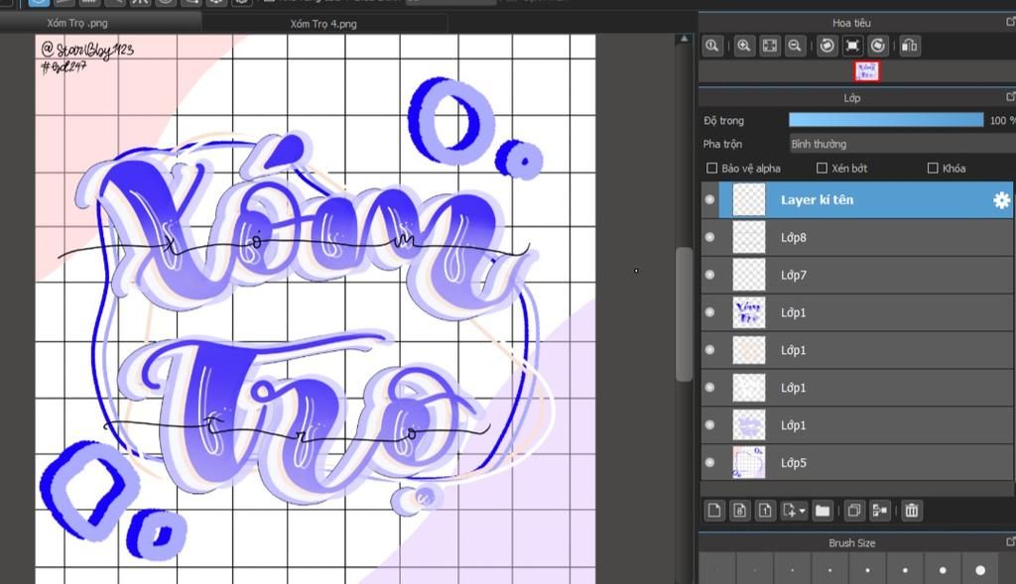Click the canvas scroll-up arrow
1016x584 pixels.
684,39
